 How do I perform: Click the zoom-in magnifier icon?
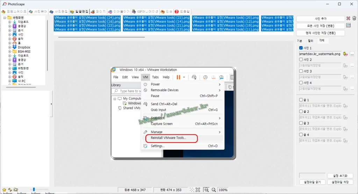214,190
